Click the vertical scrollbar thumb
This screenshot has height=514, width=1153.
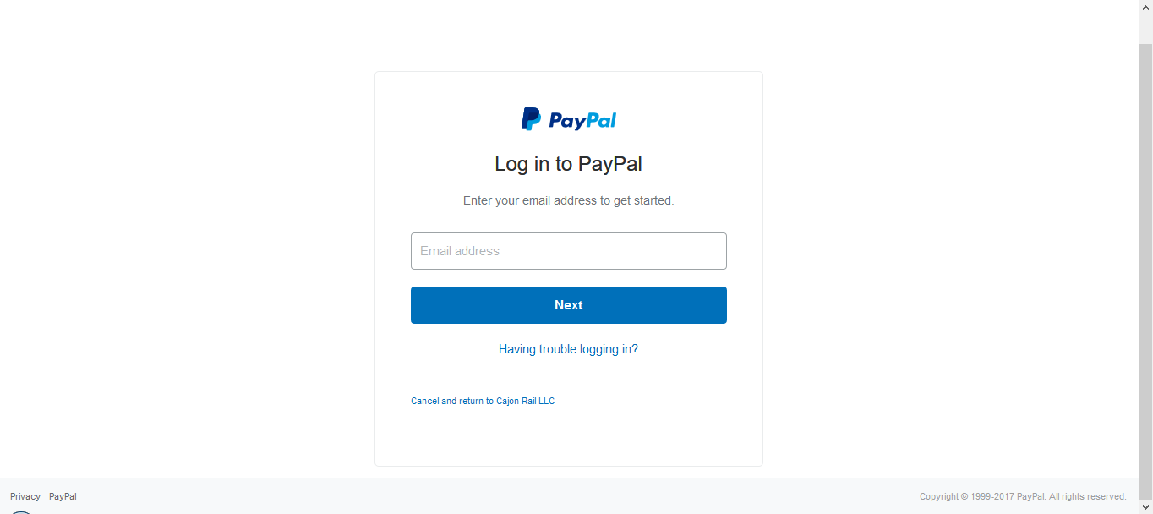1146,269
